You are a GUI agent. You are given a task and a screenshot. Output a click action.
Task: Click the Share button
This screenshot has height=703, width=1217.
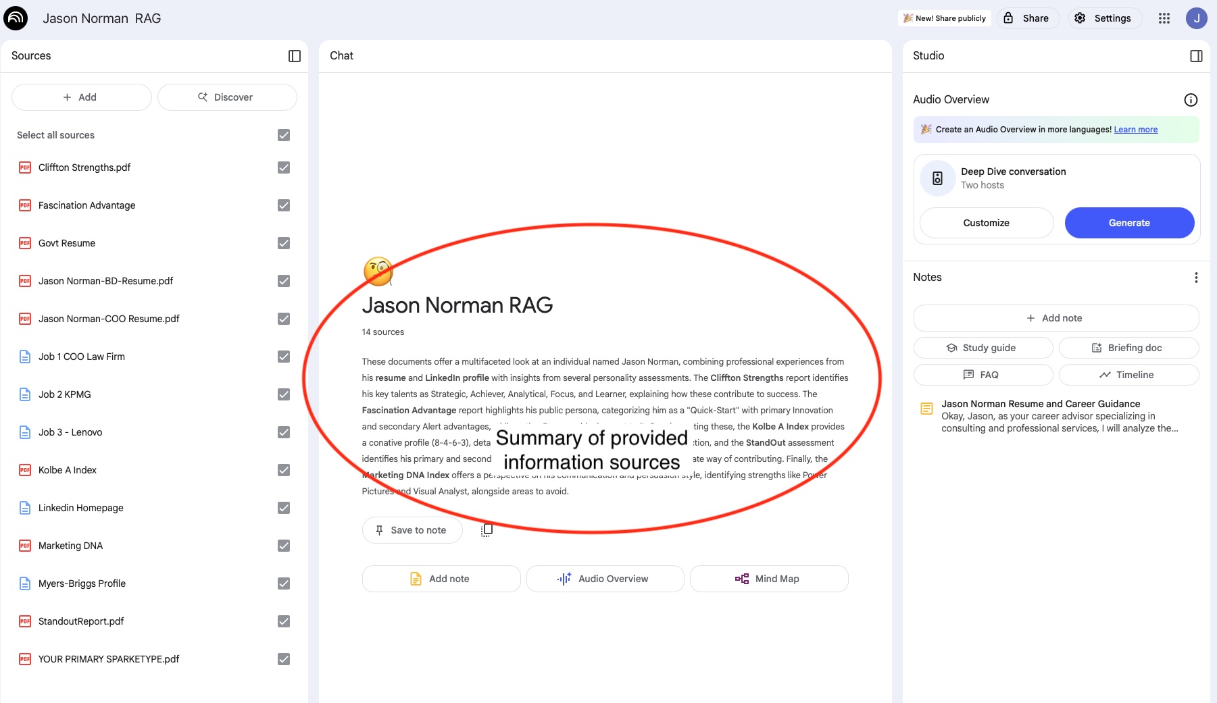point(1027,18)
